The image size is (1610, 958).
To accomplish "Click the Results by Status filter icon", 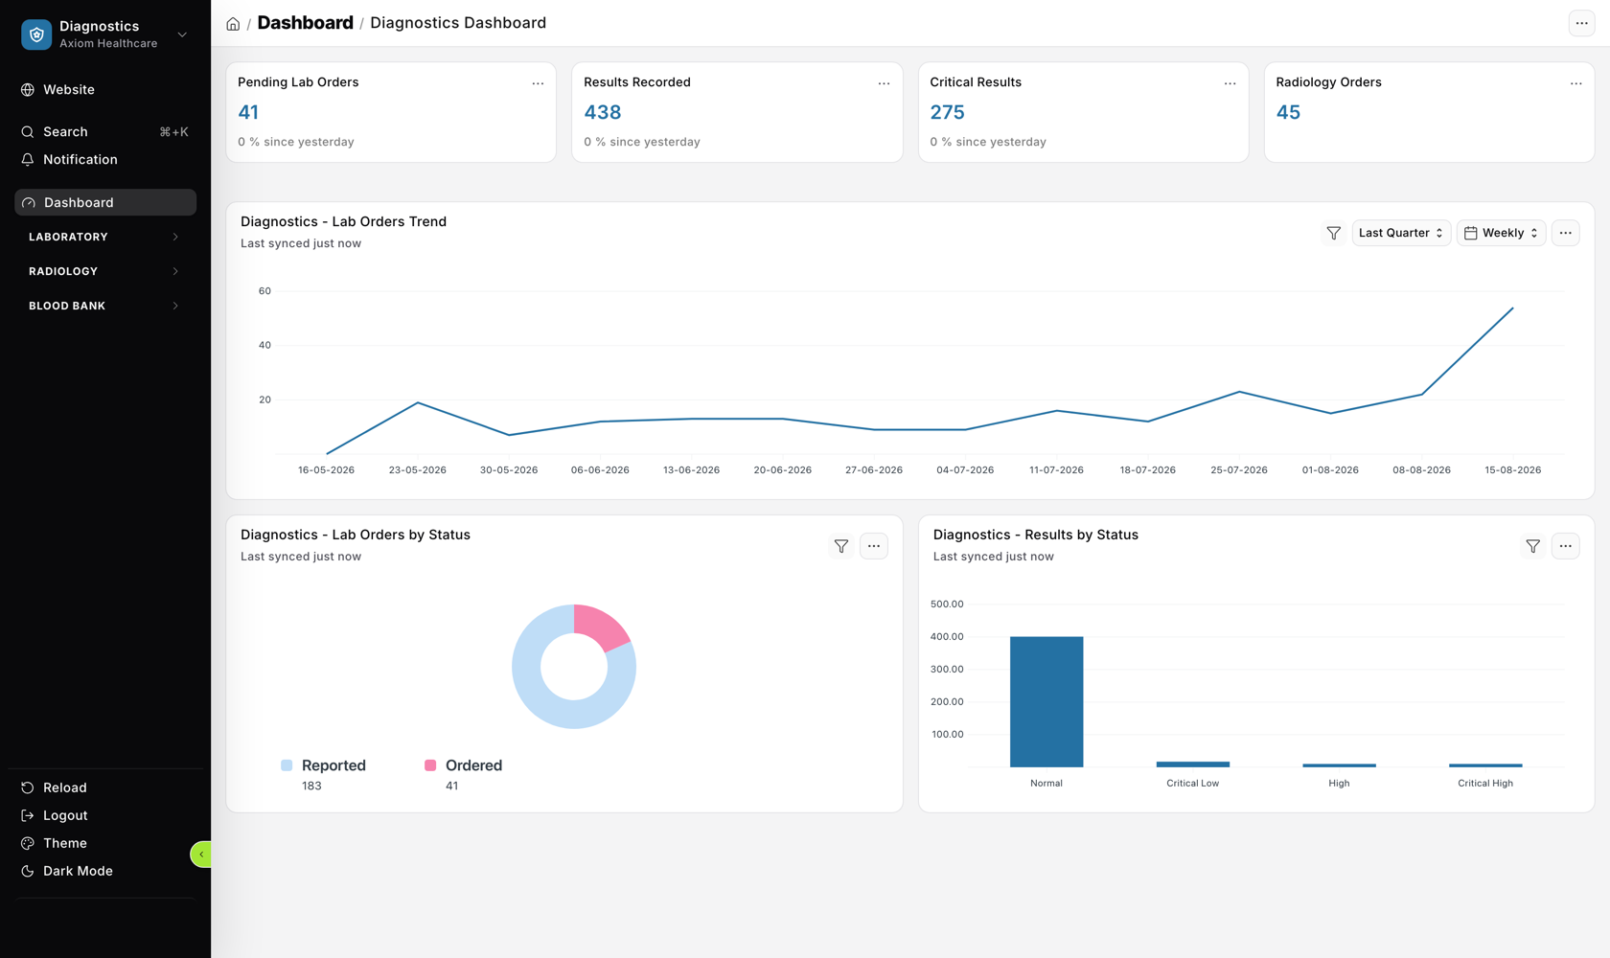I will 1532,546.
